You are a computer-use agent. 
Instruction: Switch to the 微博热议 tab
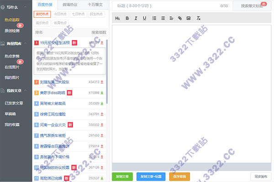[70, 5]
